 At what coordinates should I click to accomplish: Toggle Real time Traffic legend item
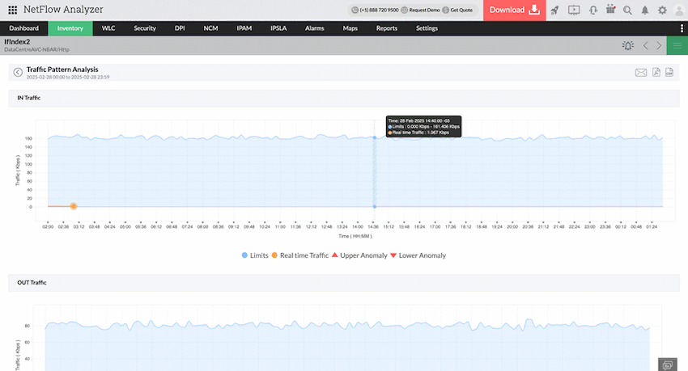(x=300, y=255)
